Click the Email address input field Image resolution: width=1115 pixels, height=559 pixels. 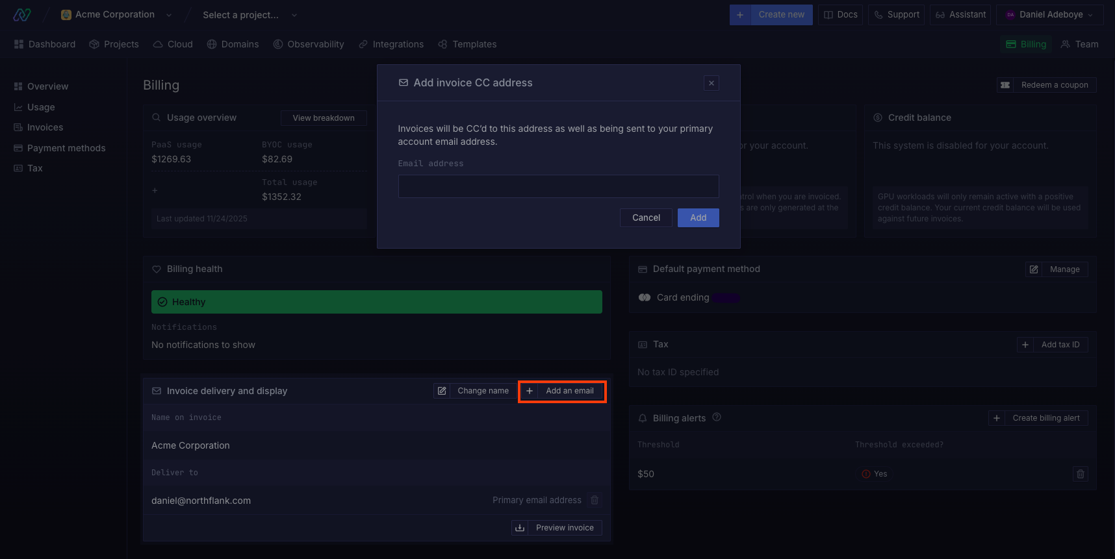(x=558, y=186)
